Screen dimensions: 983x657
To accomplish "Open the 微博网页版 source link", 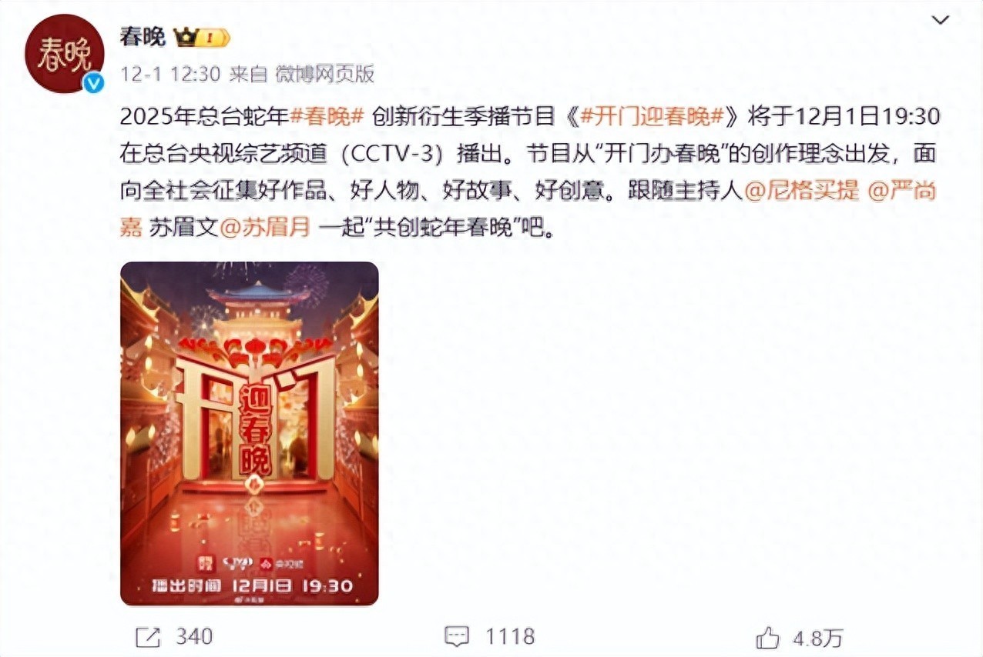I will point(324,74).
